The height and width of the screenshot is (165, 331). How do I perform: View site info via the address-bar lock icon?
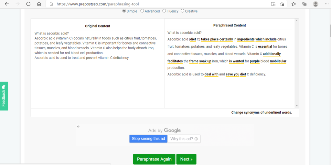click(51, 4)
